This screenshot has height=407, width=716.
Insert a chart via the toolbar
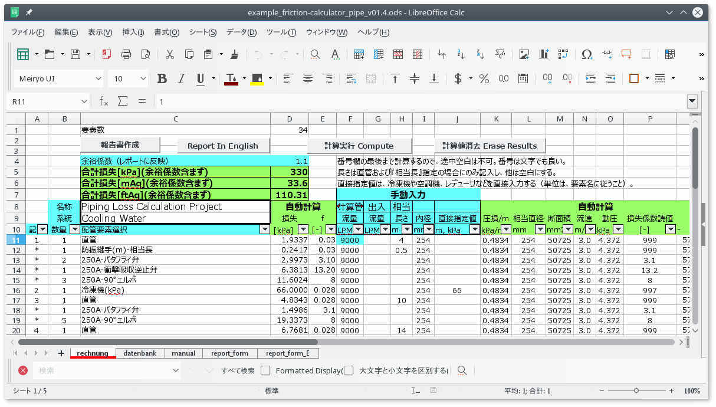[544, 54]
